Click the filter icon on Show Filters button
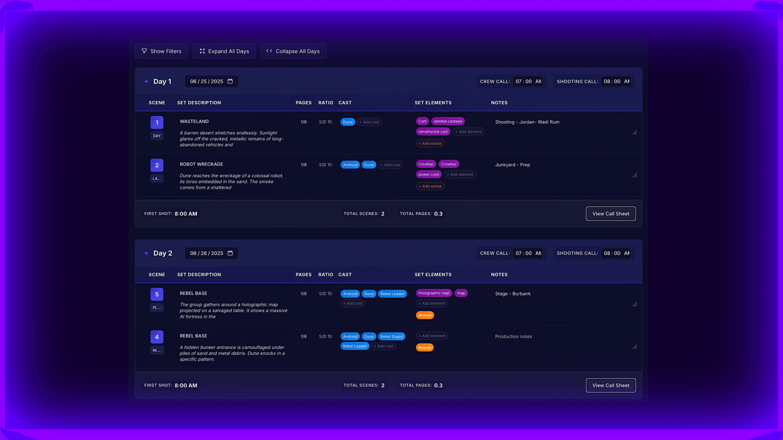The width and height of the screenshot is (783, 440). (x=144, y=51)
